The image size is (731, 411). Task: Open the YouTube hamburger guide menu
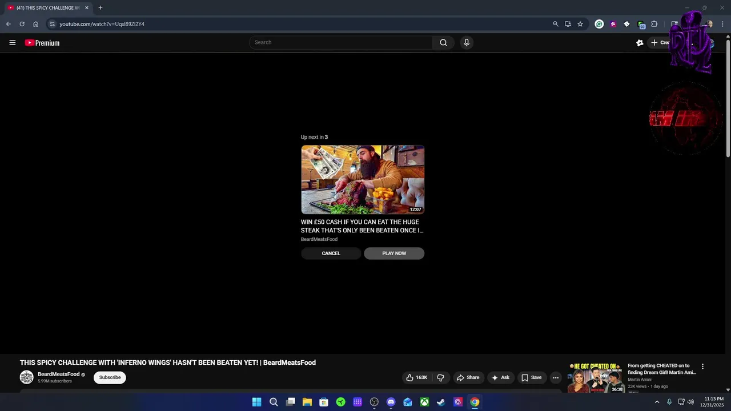12,43
